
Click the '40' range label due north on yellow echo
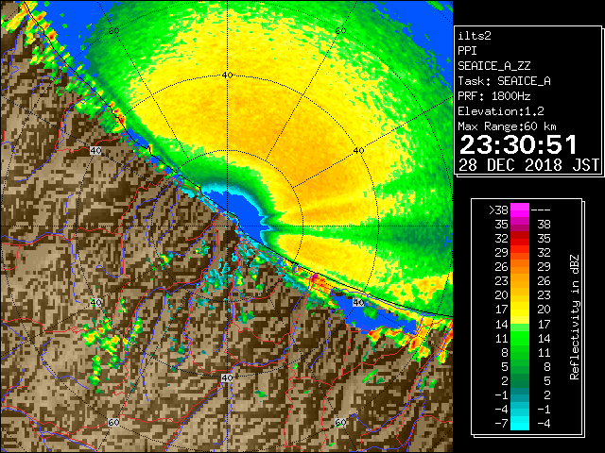(x=227, y=75)
